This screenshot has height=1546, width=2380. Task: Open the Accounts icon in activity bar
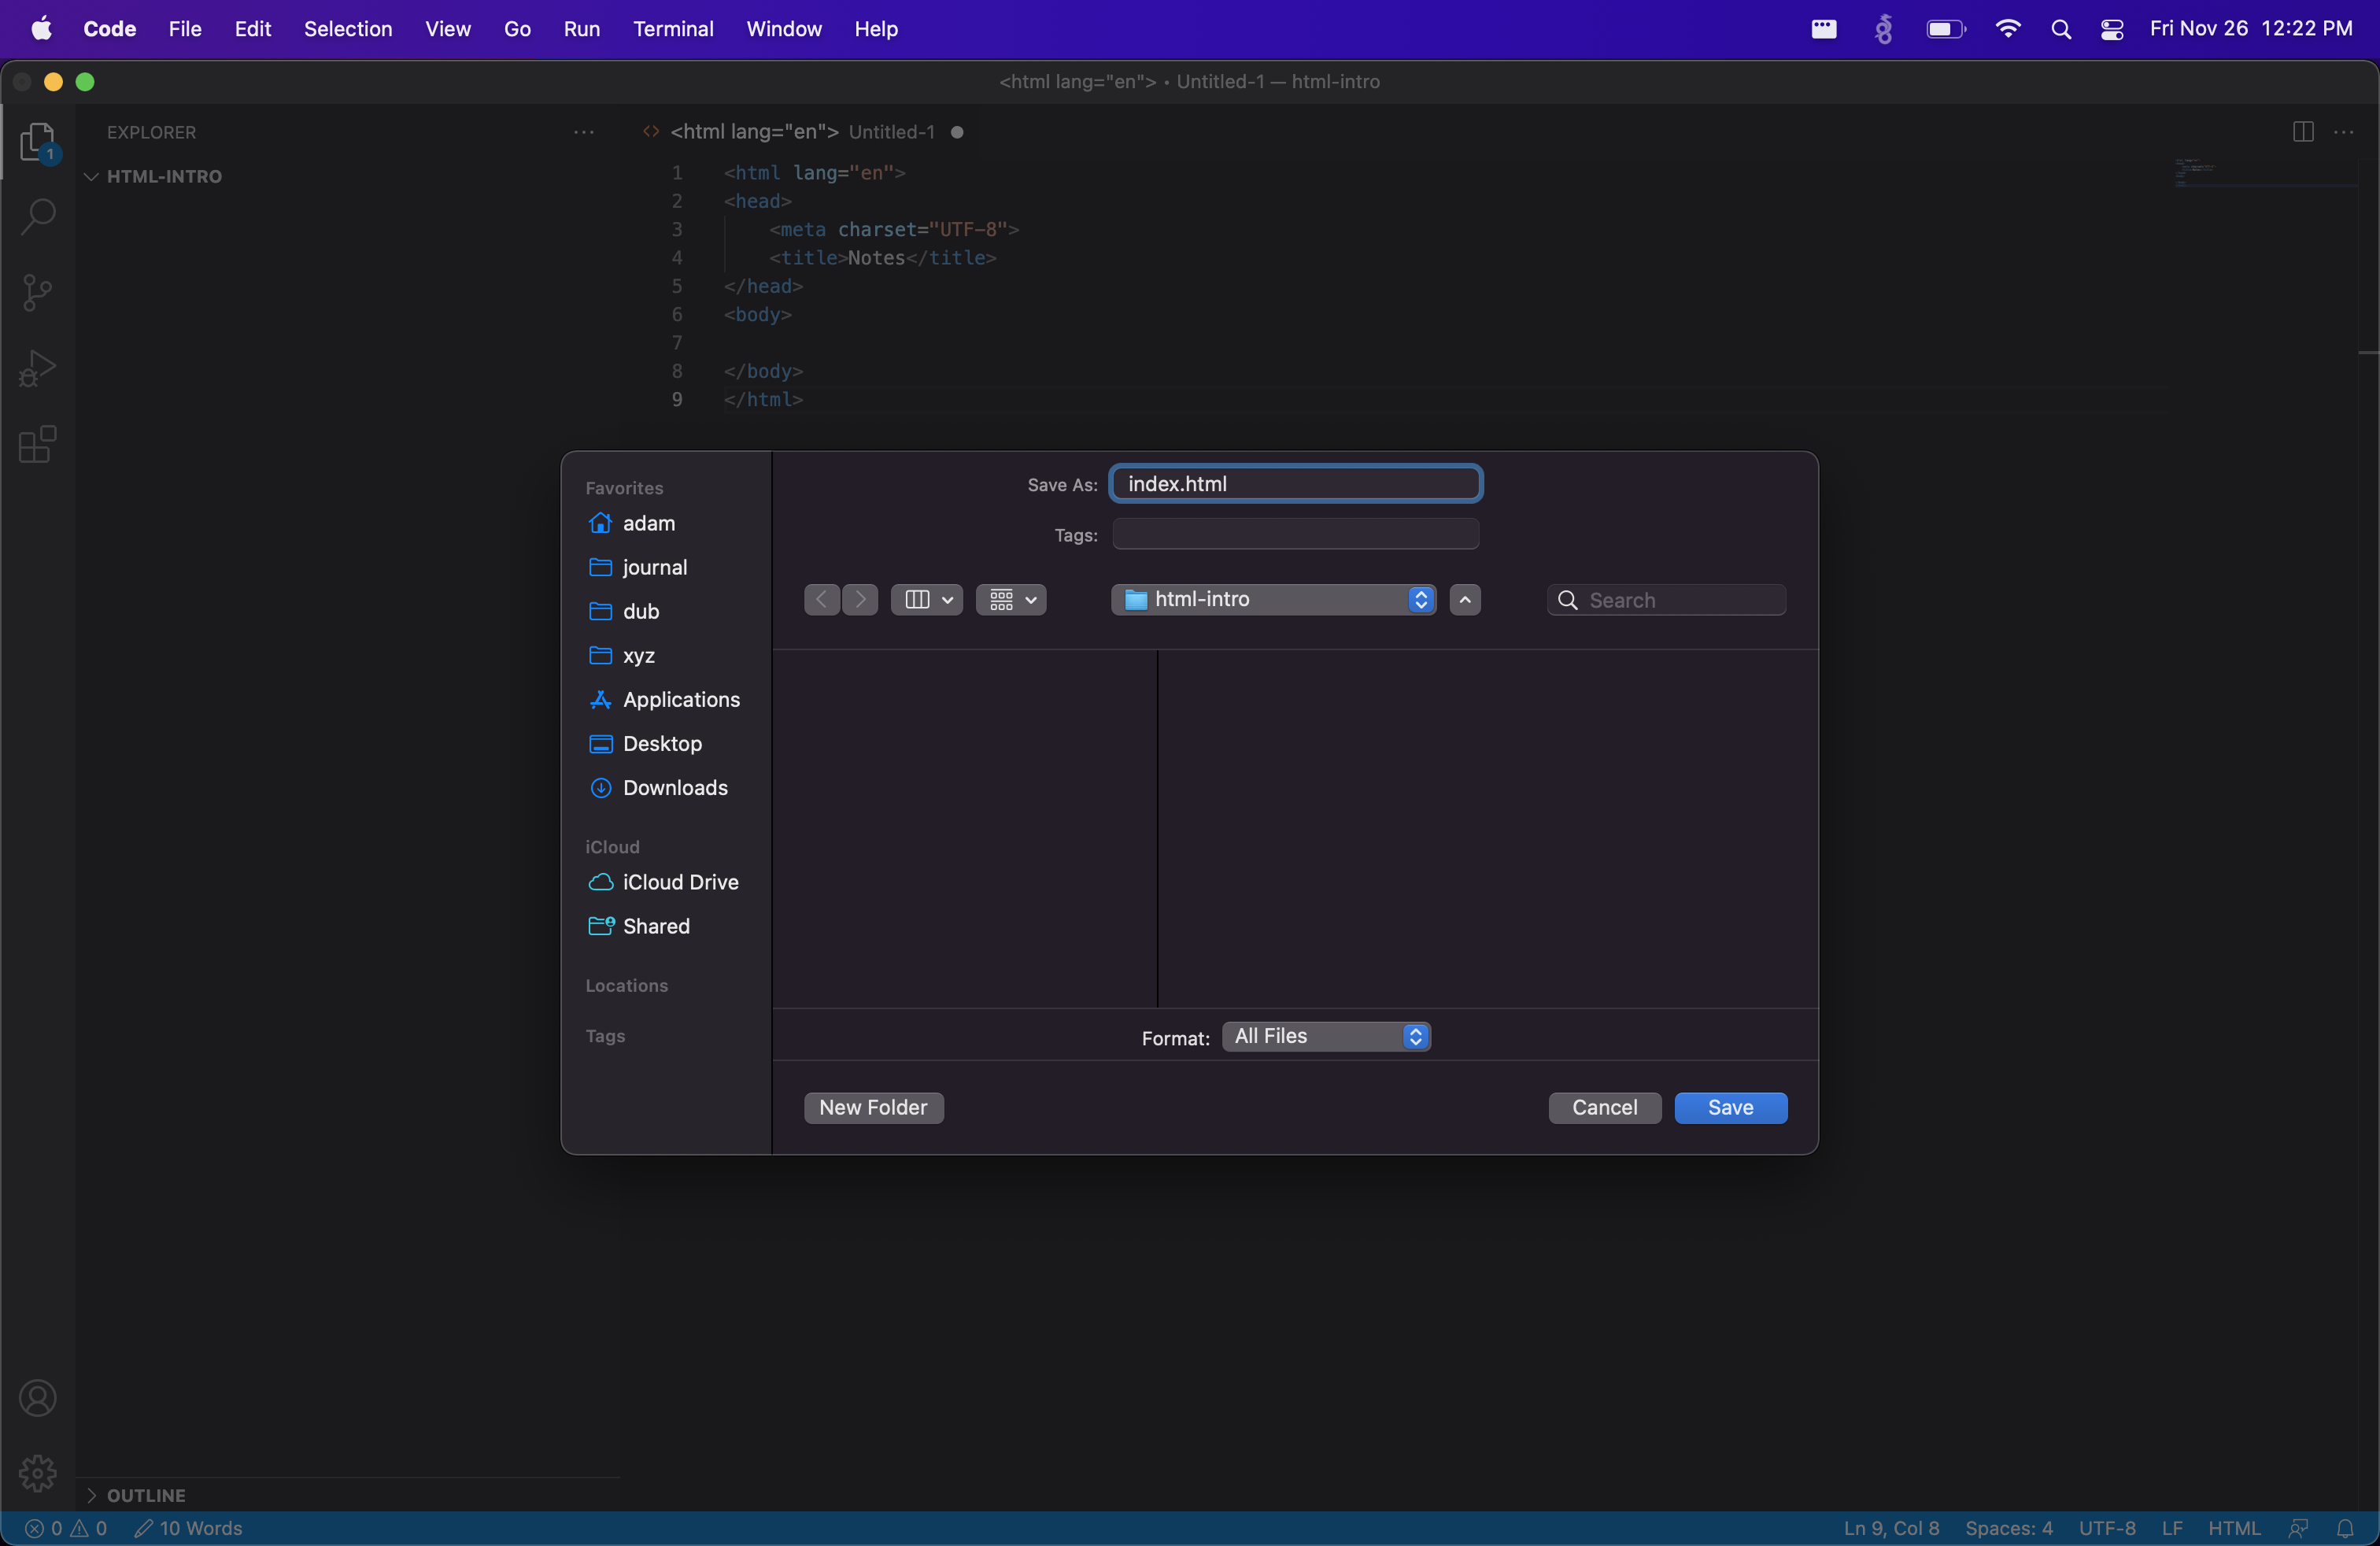pyautogui.click(x=38, y=1398)
